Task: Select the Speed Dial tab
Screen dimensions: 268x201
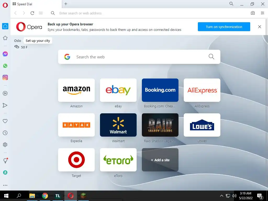Action: (x=36, y=4)
